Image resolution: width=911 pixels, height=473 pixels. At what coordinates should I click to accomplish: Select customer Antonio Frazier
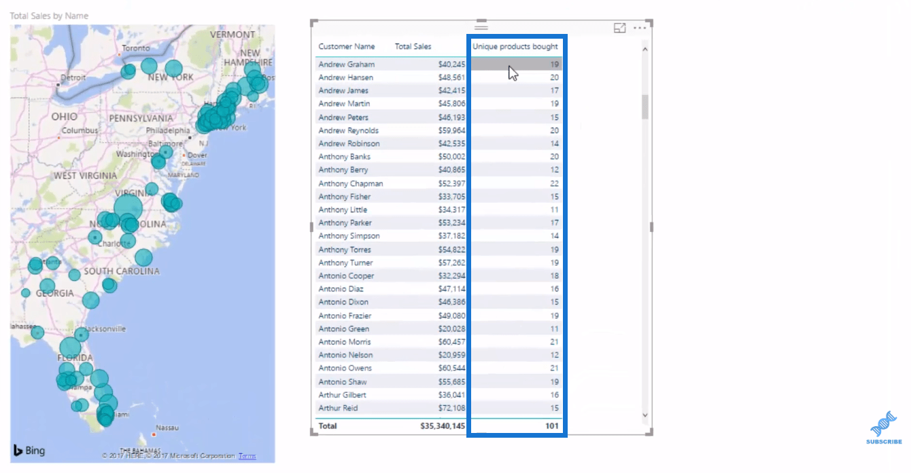345,316
